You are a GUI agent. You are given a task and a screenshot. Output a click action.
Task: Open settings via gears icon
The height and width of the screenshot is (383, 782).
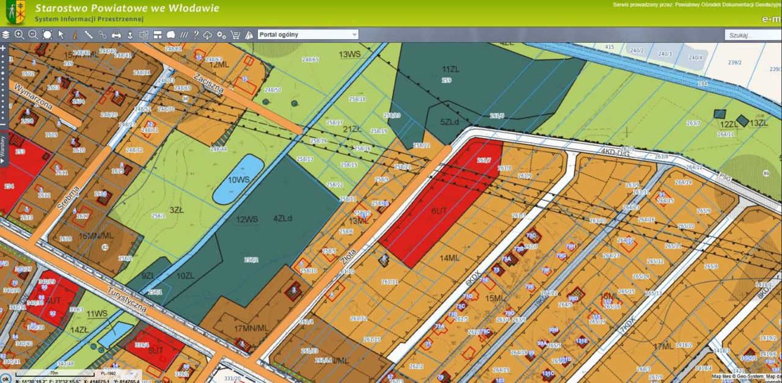[x=221, y=35]
